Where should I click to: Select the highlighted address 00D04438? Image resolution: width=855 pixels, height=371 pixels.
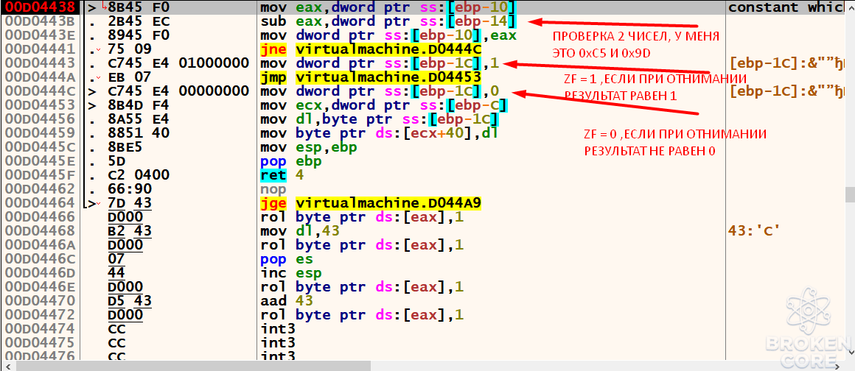pyautogui.click(x=38, y=7)
